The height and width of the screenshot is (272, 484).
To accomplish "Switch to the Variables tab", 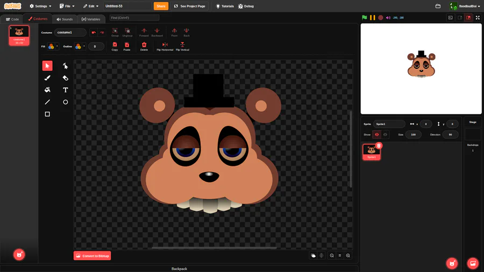I will coord(91,19).
